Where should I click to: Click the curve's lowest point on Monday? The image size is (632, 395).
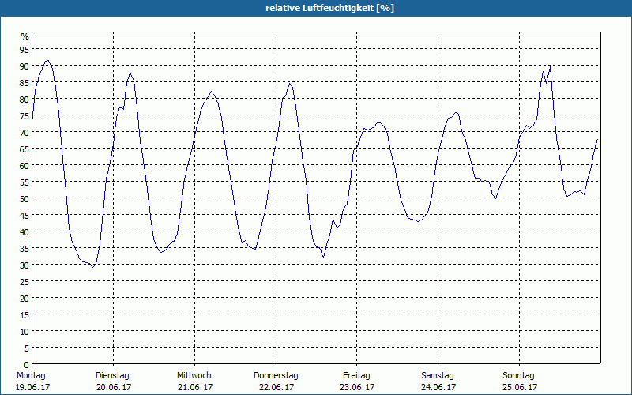point(92,267)
